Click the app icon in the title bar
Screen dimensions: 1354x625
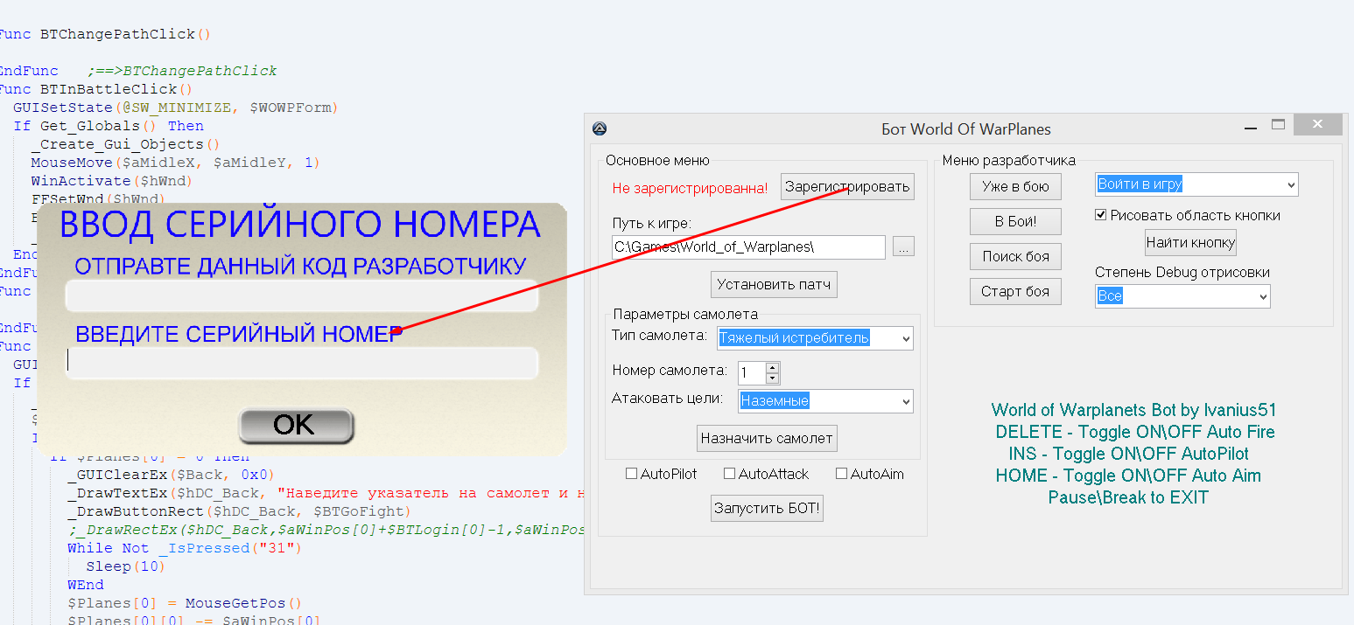coord(600,128)
